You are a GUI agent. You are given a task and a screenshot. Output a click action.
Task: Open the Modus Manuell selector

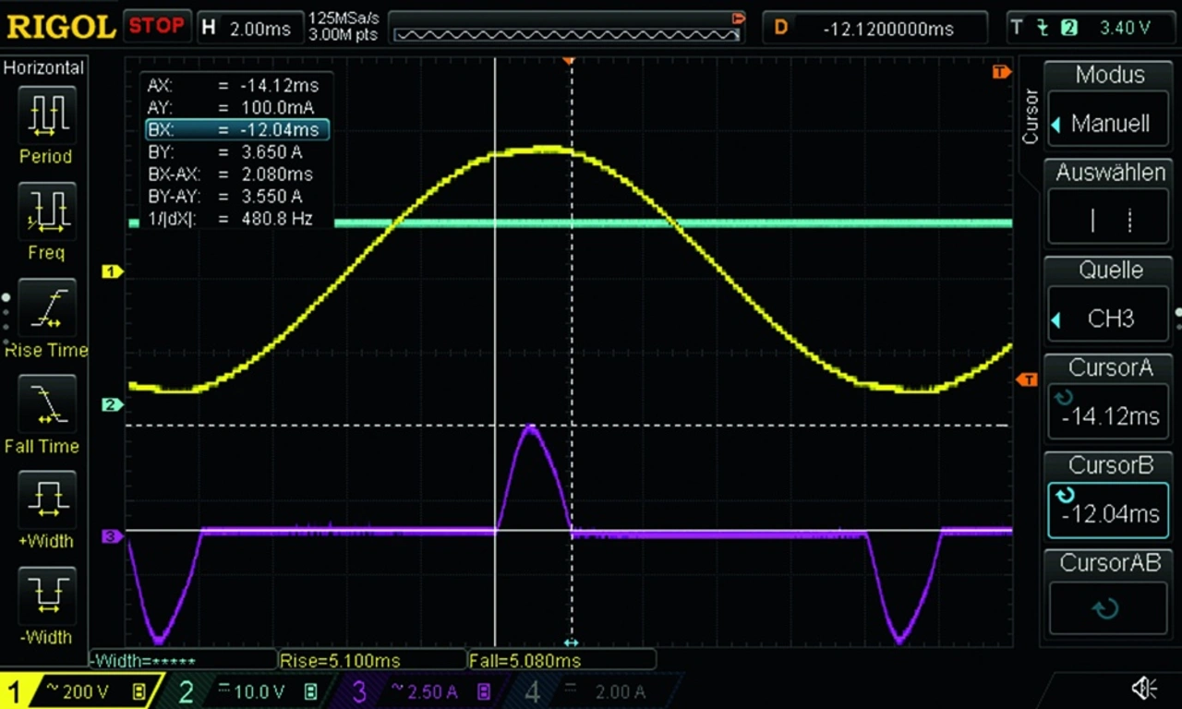(1110, 124)
